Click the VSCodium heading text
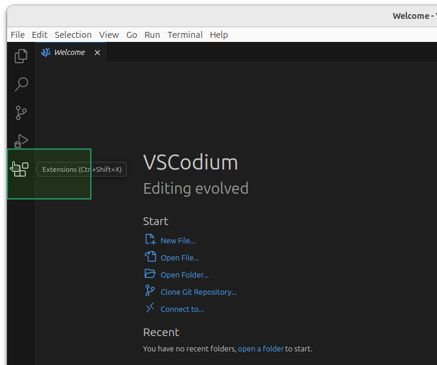Viewport: 437px width, 365px height. coord(190,162)
